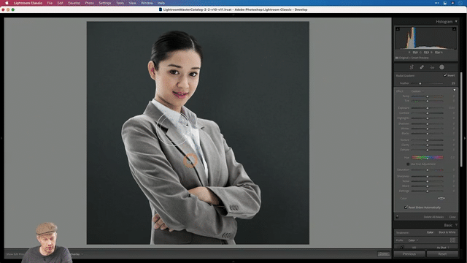Open the profile browser grid icon
The height and width of the screenshot is (263, 467).
(452, 240)
